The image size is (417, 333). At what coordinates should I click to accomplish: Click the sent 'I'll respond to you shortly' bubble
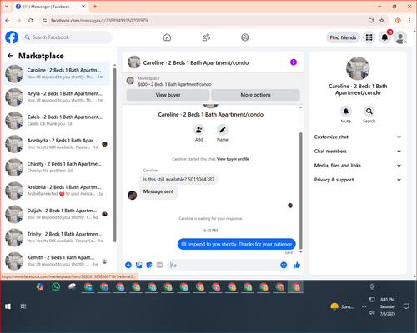(x=236, y=244)
